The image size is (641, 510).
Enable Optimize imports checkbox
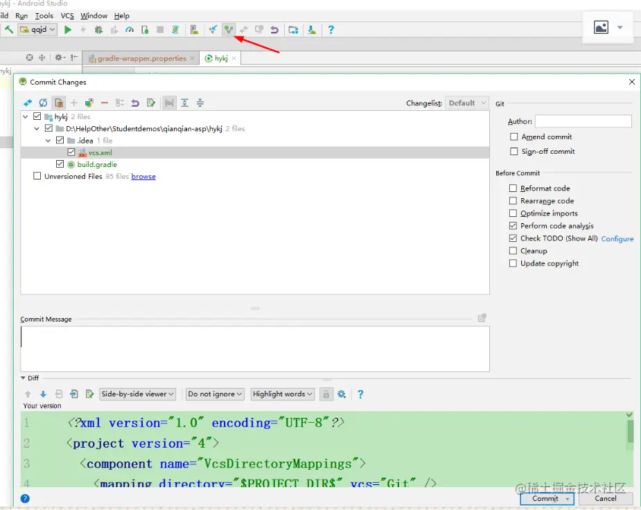click(513, 213)
